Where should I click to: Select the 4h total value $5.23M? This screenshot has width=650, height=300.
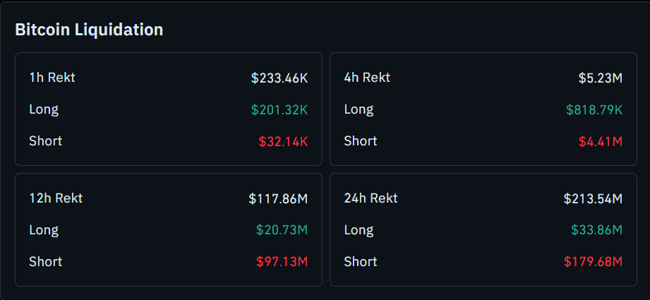click(x=600, y=78)
